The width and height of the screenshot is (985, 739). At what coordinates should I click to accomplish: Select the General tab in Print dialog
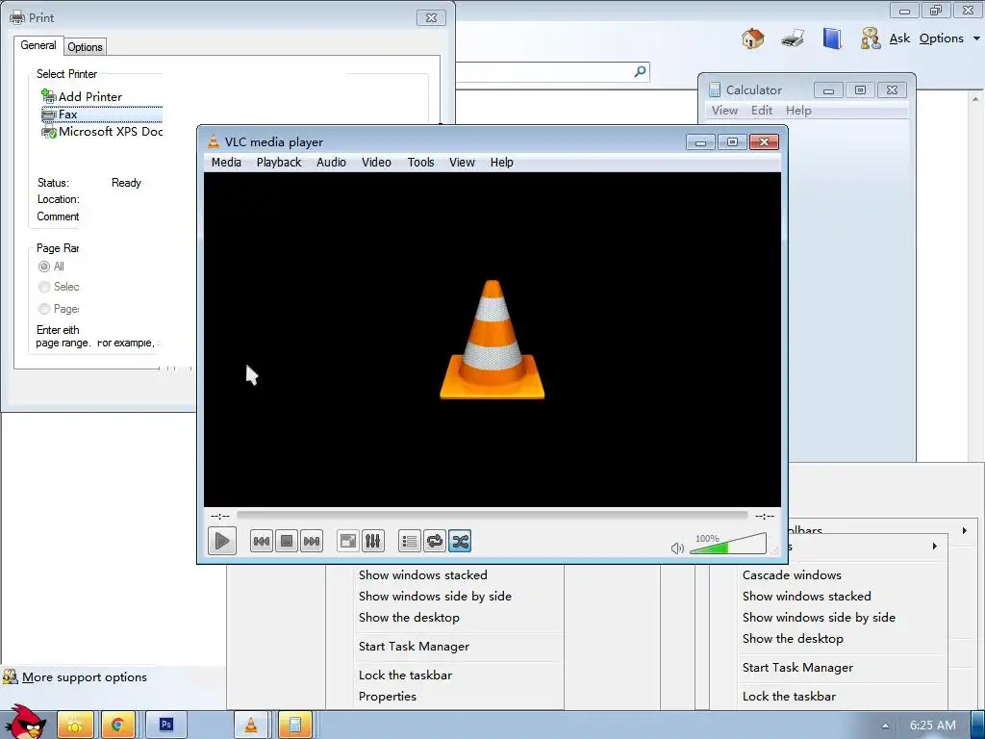click(38, 45)
